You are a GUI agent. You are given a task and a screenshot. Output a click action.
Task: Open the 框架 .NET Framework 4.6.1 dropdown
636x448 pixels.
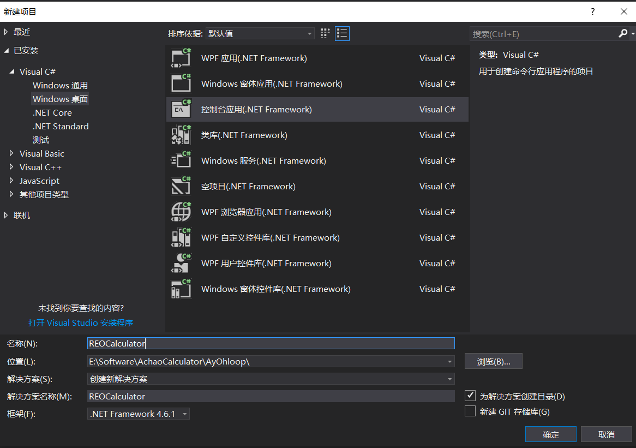(x=139, y=414)
